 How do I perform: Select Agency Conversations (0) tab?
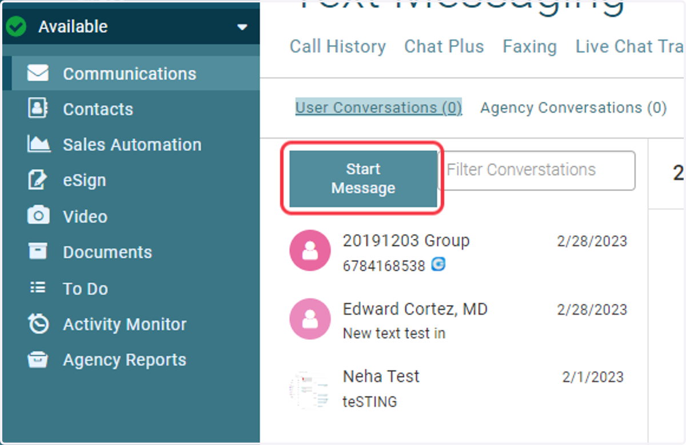click(x=573, y=107)
